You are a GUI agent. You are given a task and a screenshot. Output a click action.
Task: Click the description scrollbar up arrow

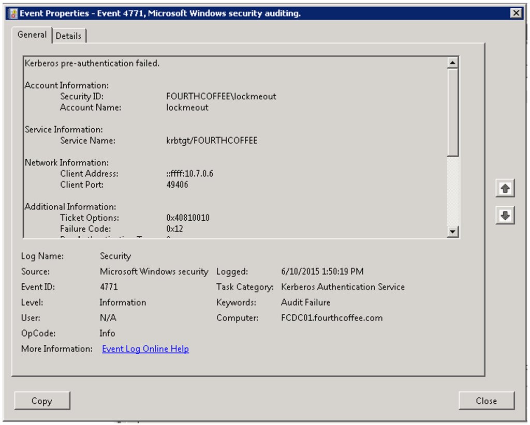[x=453, y=63]
